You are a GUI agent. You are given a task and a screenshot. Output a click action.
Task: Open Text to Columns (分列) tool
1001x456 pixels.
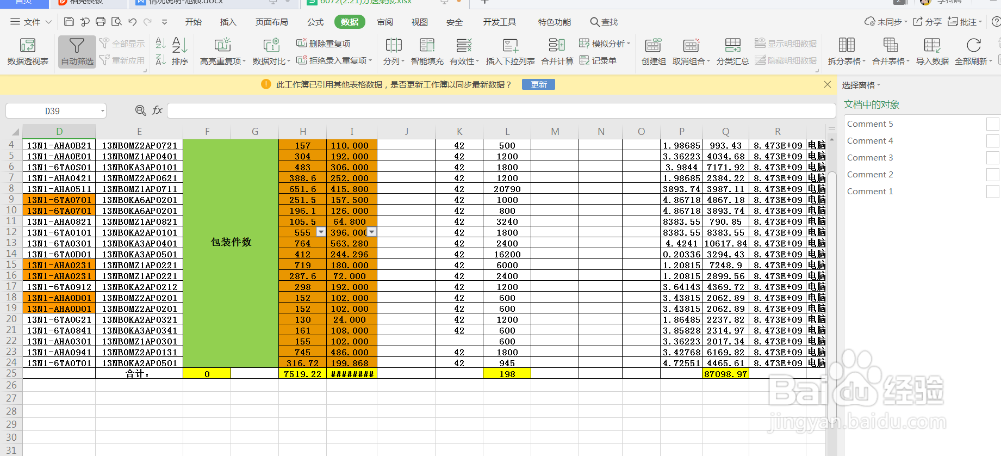394,52
